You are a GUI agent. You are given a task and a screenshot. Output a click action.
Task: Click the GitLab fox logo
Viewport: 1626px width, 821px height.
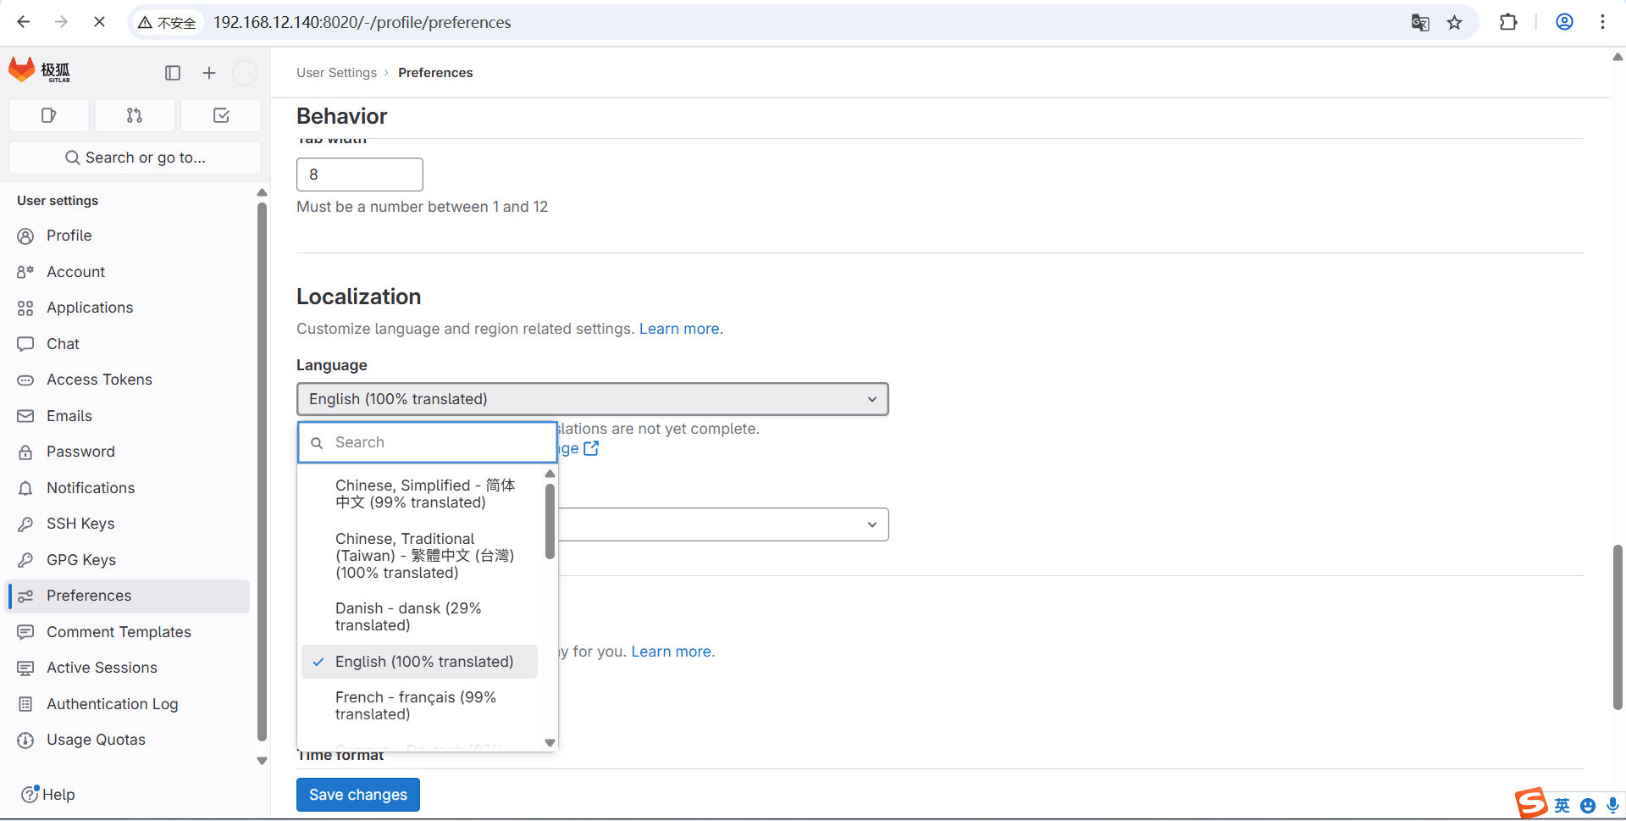pyautogui.click(x=23, y=70)
